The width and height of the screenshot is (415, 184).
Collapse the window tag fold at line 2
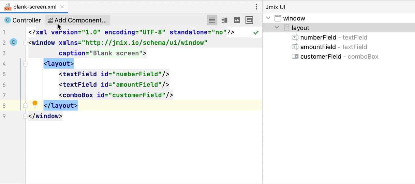(25, 43)
